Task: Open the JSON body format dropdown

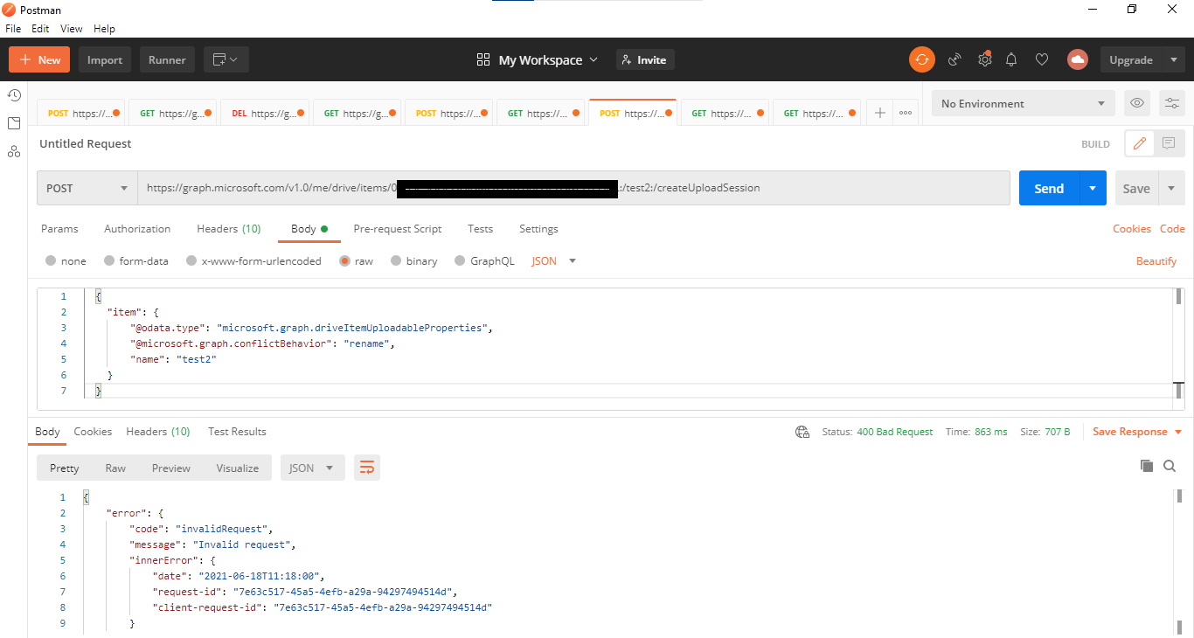Action: click(x=554, y=260)
